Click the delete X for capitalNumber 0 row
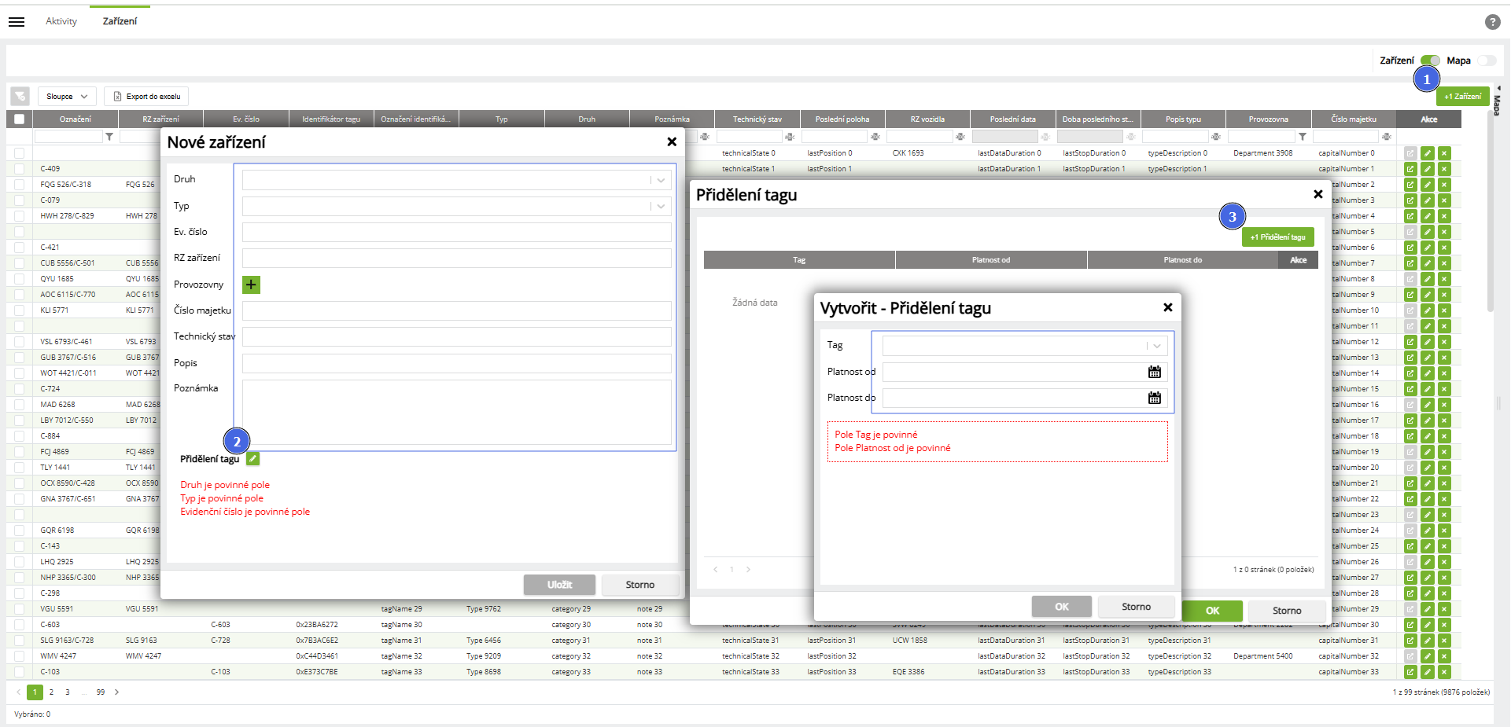The image size is (1511, 727). pos(1444,153)
